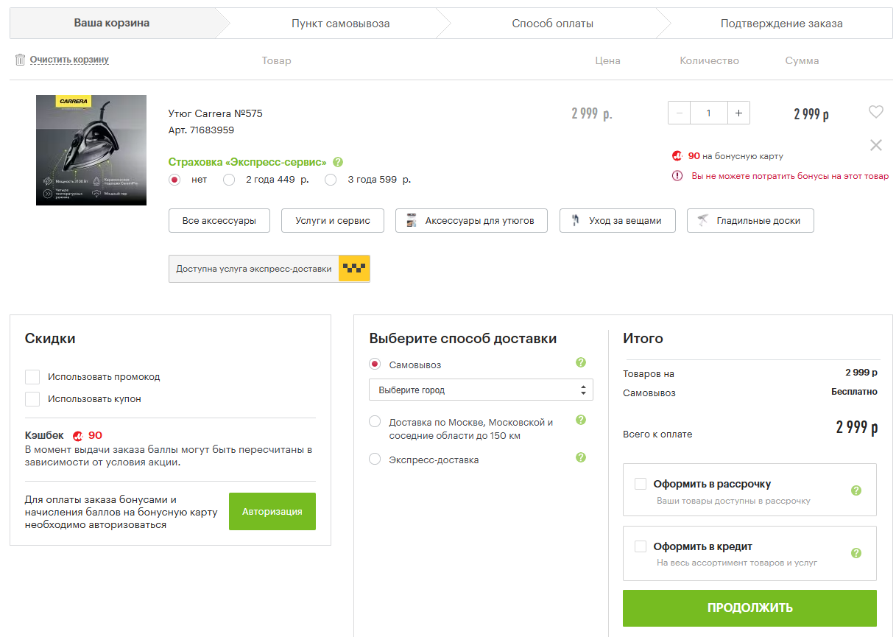The height and width of the screenshot is (637, 896).
Task: Open help icon next to Страховка «Экспресс-сервис»
Action: coord(338,162)
